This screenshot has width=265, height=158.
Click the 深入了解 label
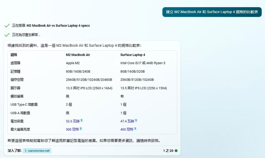point(15,151)
